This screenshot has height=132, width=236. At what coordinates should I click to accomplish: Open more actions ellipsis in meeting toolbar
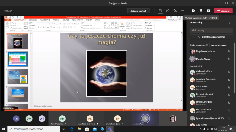point(182,11)
